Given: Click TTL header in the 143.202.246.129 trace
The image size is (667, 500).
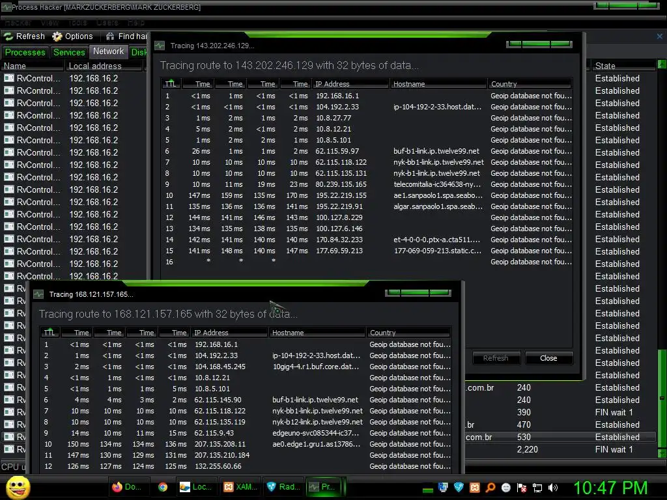Looking at the screenshot, I should tap(171, 84).
